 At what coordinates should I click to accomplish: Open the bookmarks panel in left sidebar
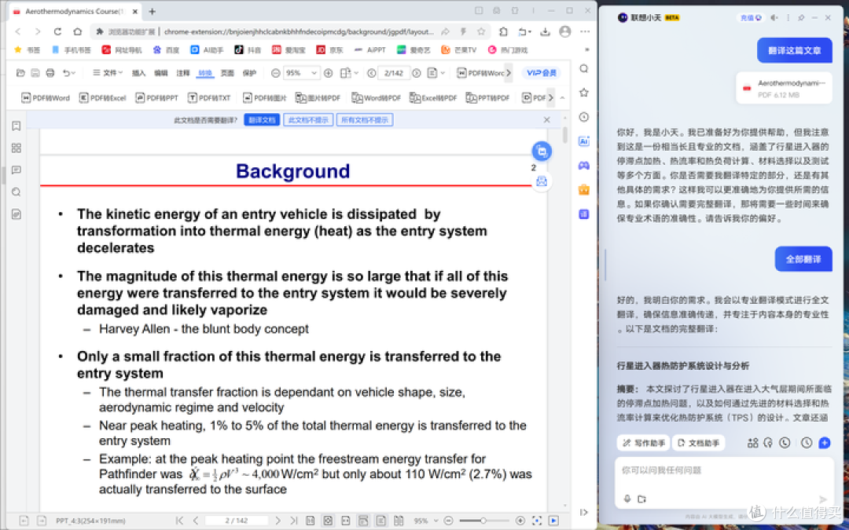[x=17, y=126]
